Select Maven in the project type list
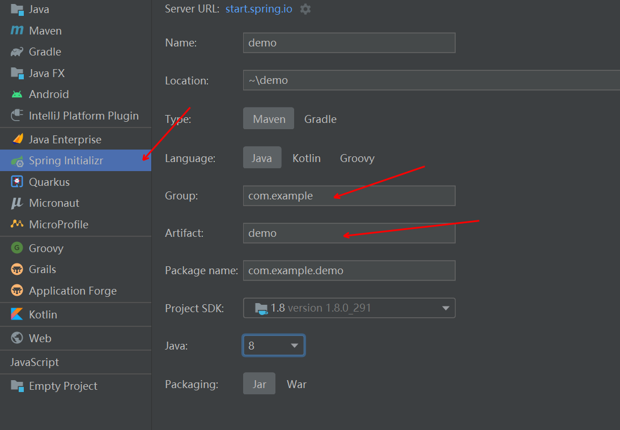 [x=75, y=31]
